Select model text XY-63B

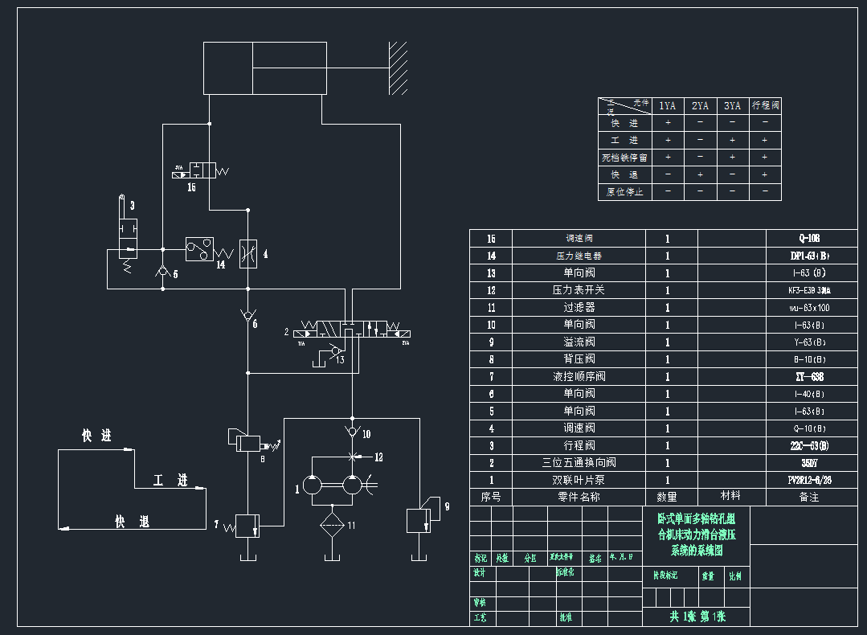[x=809, y=377]
